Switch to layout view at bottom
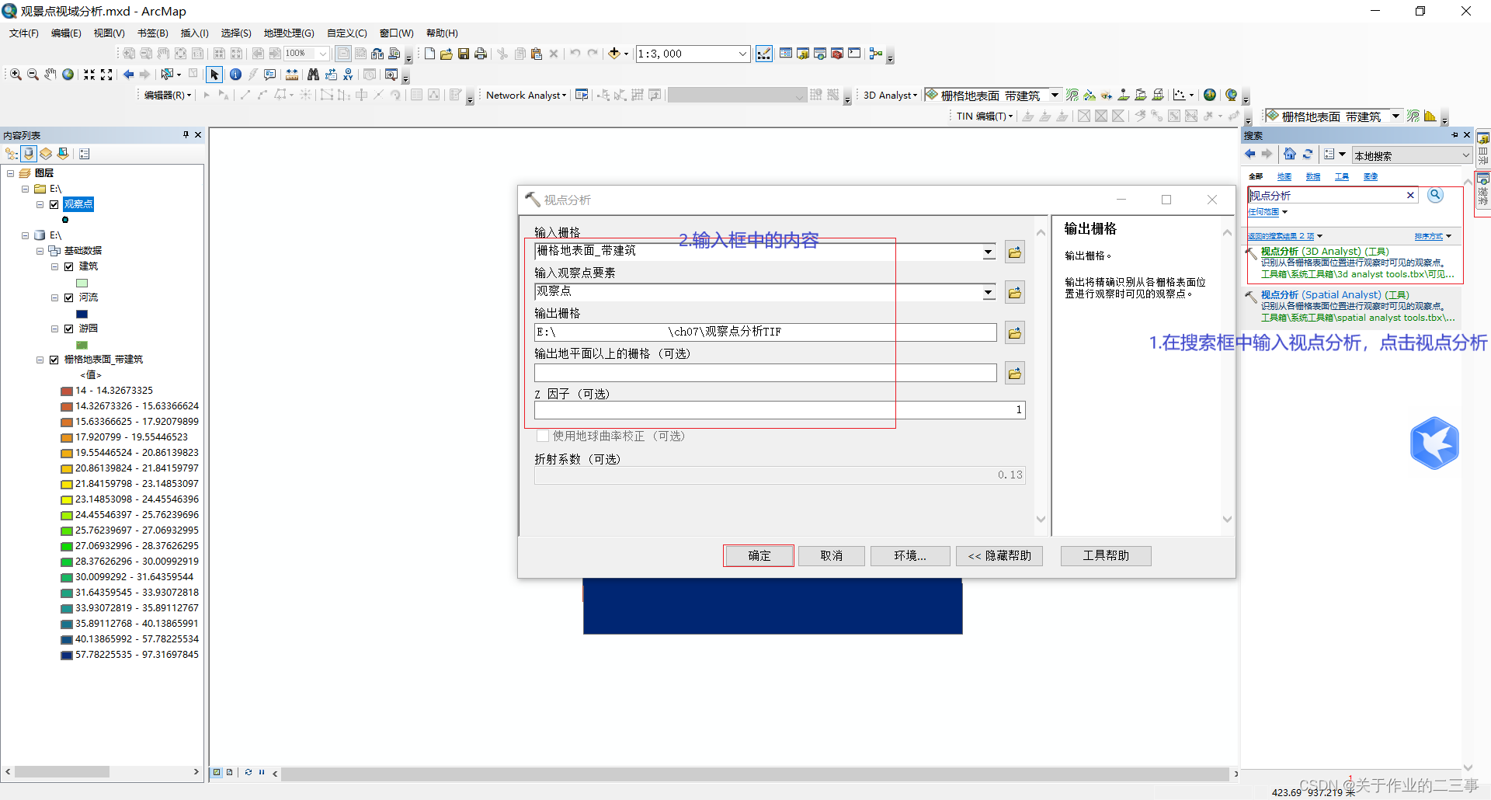Image resolution: width=1491 pixels, height=800 pixels. 230,773
